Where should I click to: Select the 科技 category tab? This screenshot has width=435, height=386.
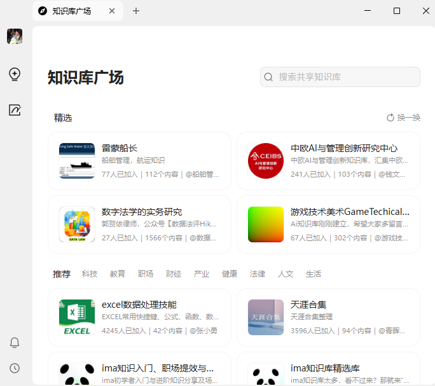tap(90, 274)
